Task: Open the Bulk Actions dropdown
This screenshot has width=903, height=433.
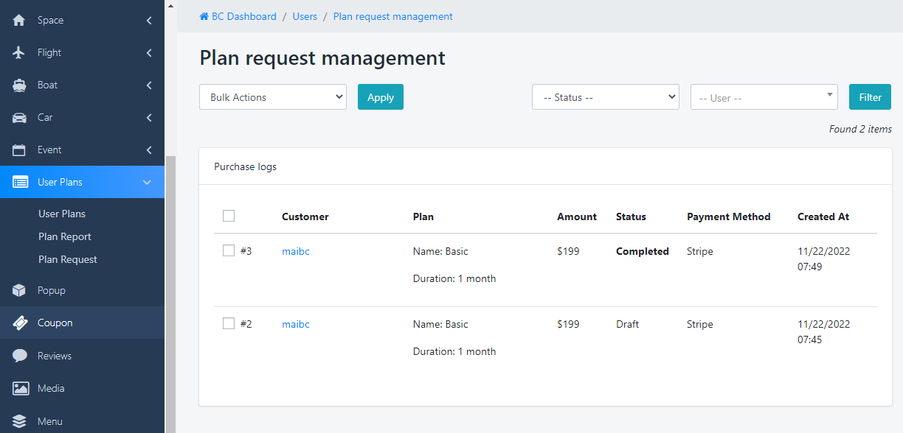Action: [273, 97]
